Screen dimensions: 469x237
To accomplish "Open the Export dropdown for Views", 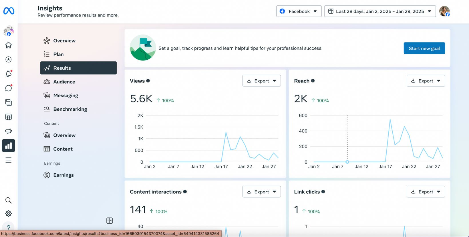I will 262,81.
